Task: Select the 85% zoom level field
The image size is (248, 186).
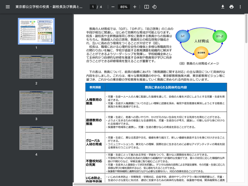Action: click(x=124, y=7)
